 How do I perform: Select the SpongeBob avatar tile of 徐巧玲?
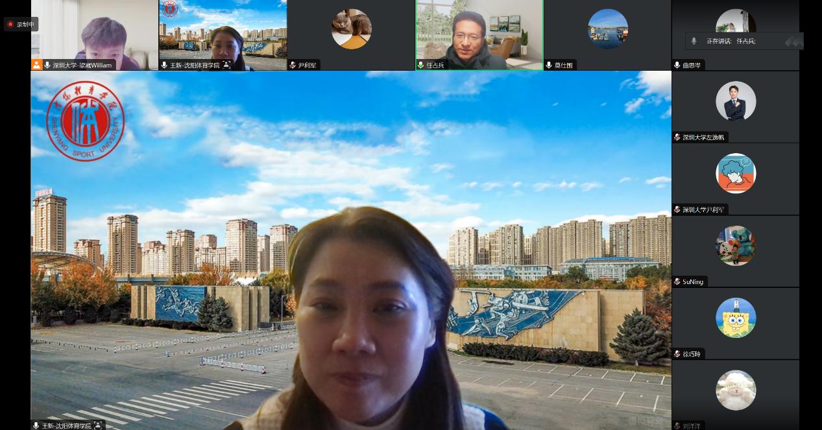[x=736, y=318]
